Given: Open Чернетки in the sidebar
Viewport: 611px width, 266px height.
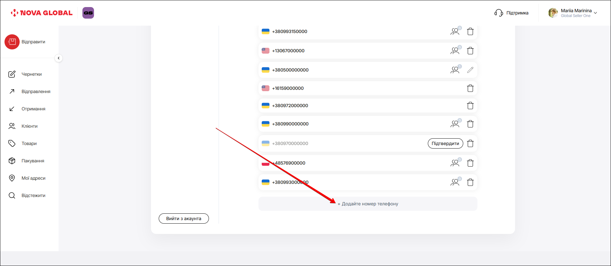Looking at the screenshot, I should 31,74.
